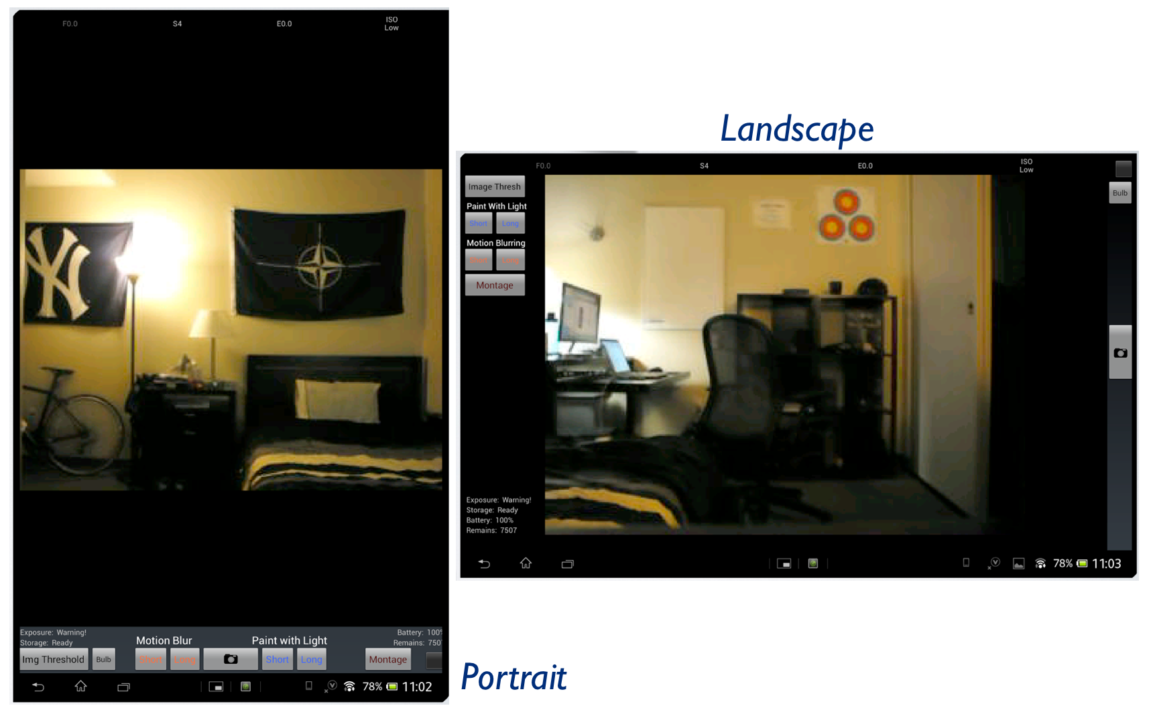Tap the Wi-Fi status icon in landscape view
Viewport: 1149px width, 710px height.
point(1040,564)
